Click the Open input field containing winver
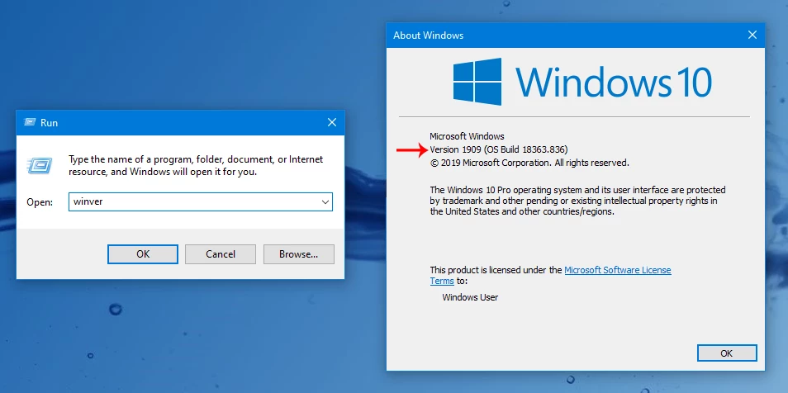Image resolution: width=788 pixels, height=393 pixels. point(201,202)
